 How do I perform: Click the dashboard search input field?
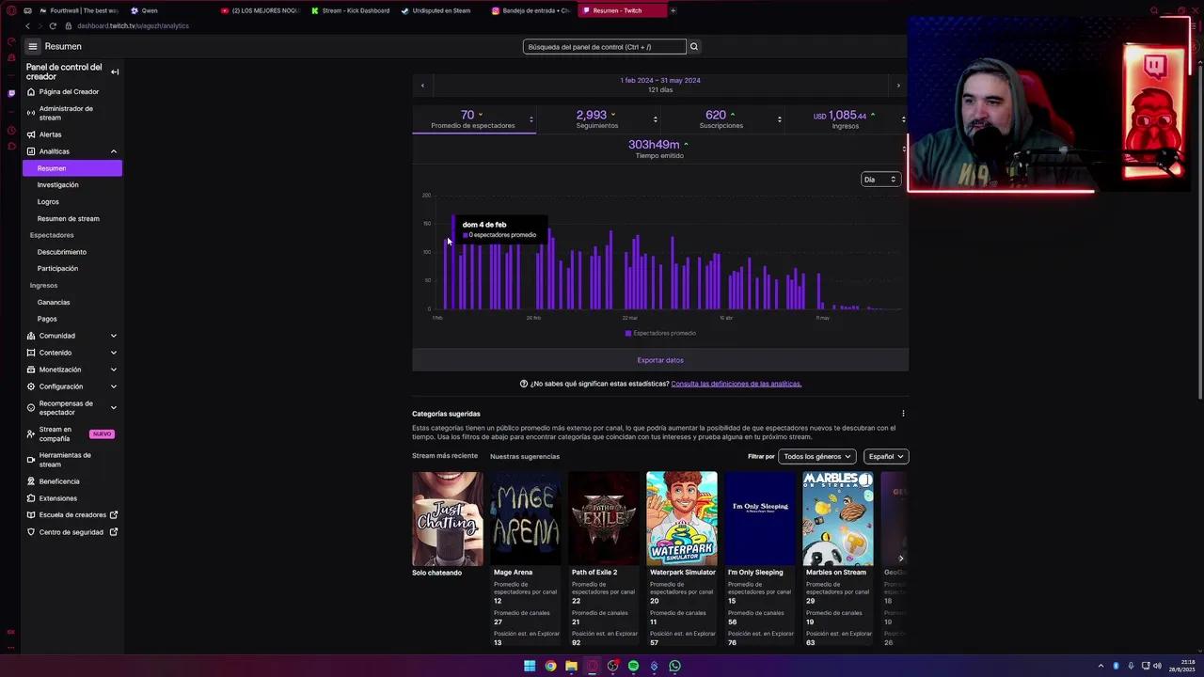coord(604,46)
